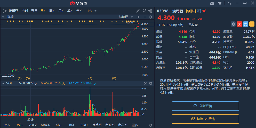
Task: Zoom in the K-line chart
Action: (139, 17)
